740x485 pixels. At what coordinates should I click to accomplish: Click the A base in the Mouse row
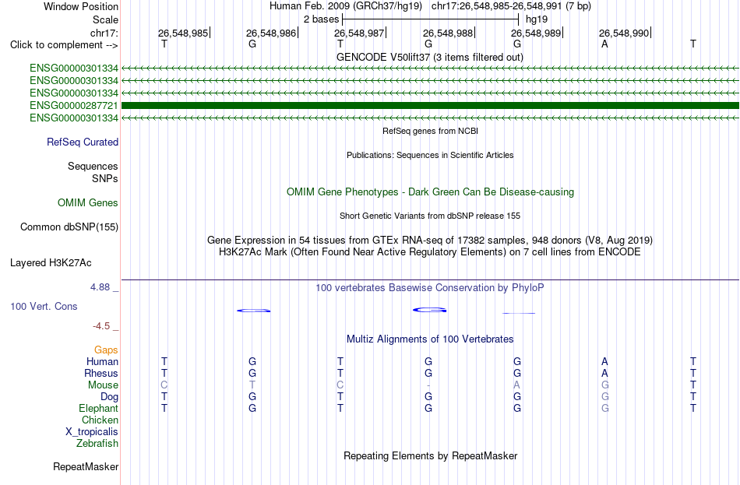point(516,385)
